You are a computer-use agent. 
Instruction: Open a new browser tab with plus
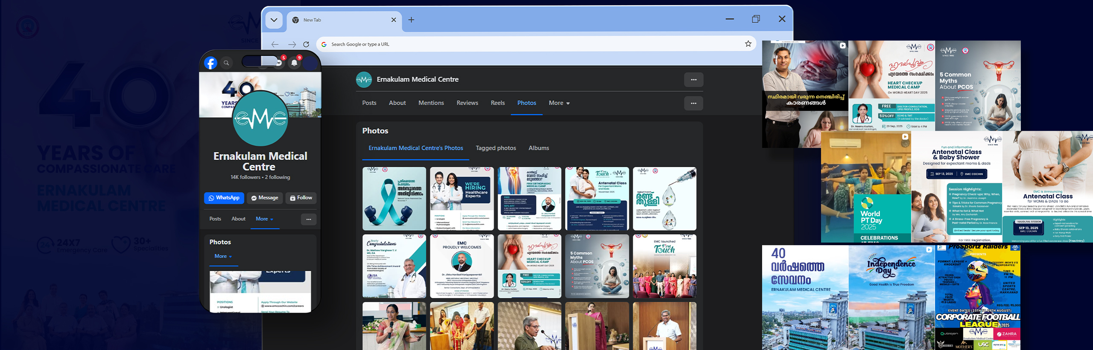click(411, 20)
